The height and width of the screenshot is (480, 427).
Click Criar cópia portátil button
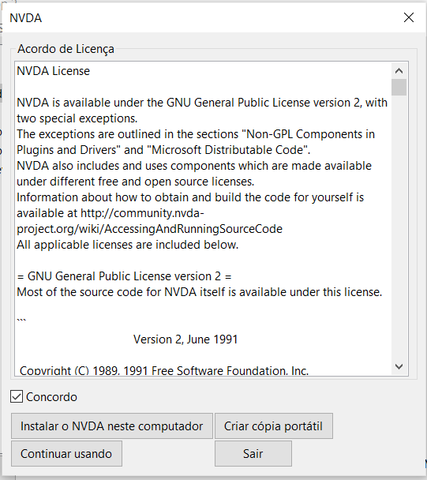click(274, 426)
